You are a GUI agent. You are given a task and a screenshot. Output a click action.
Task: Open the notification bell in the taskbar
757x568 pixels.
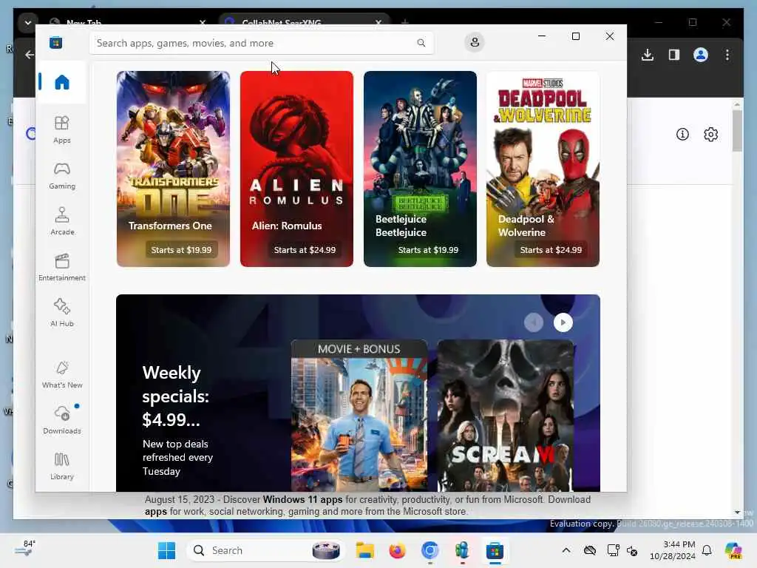(x=707, y=550)
